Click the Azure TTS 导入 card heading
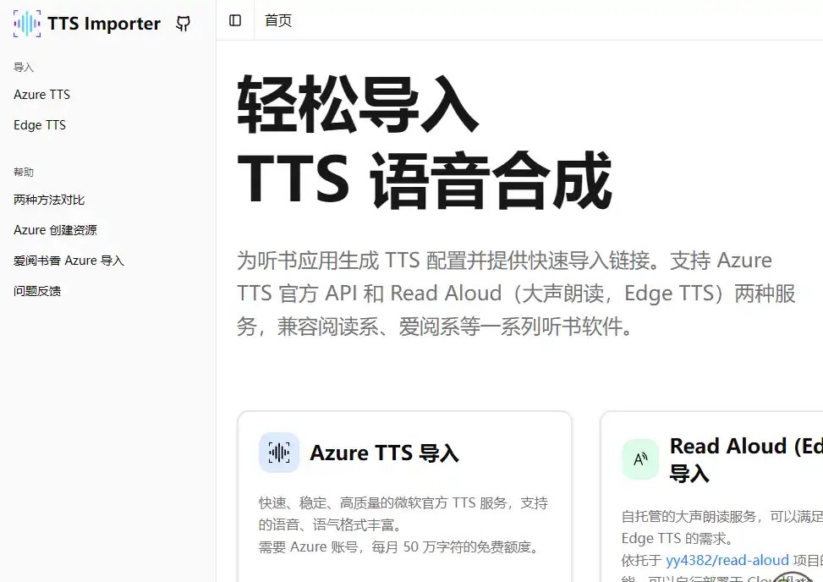This screenshot has height=582, width=823. 385,453
